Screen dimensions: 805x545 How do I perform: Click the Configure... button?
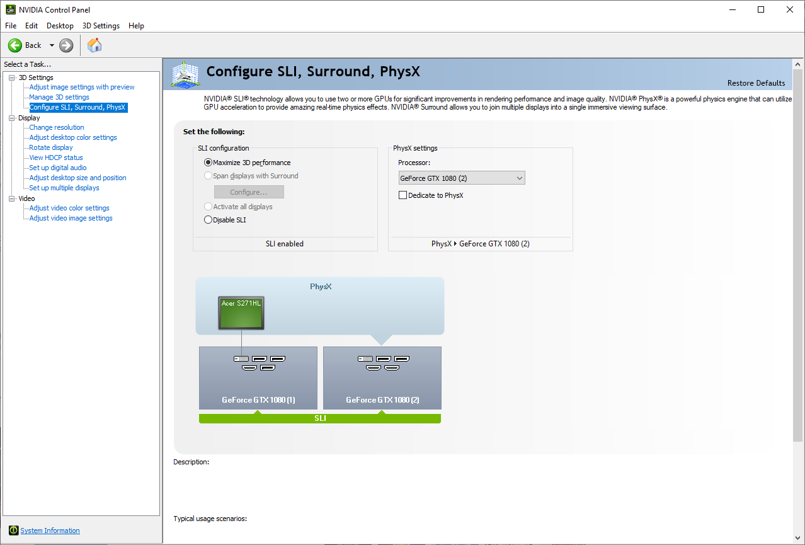point(249,192)
